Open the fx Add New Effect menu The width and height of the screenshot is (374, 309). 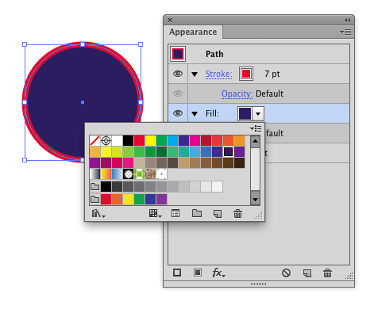click(218, 273)
